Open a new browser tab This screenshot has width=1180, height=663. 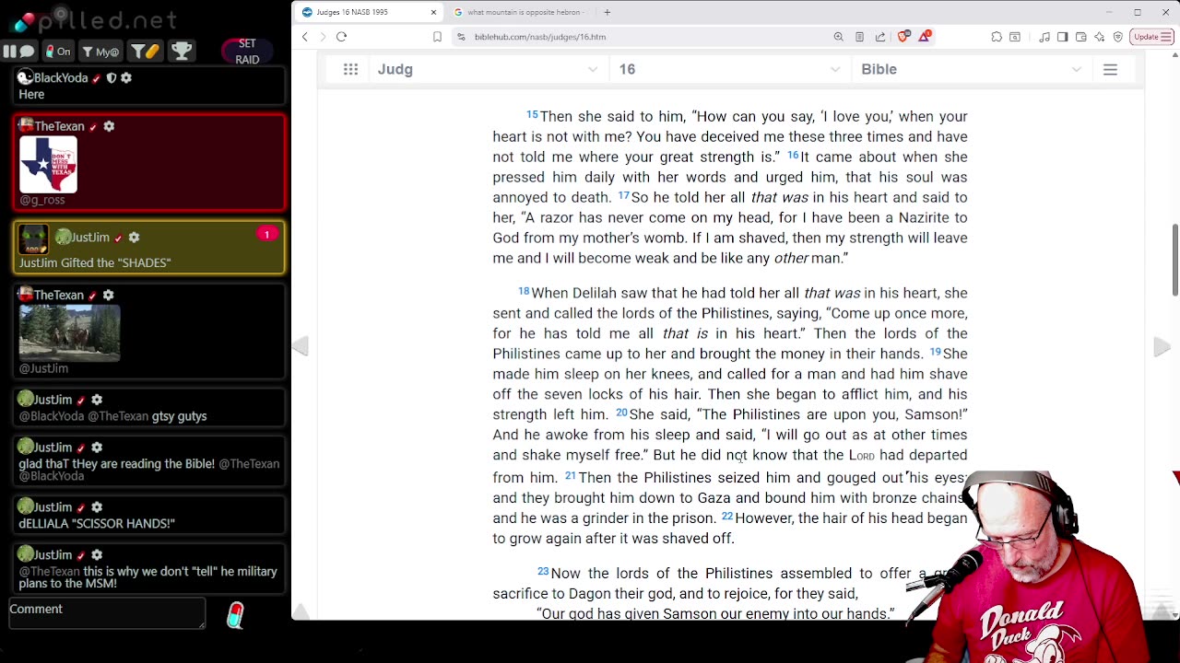607,12
